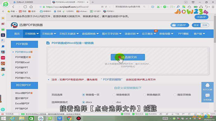Launch Internet Explorer from taskbar
Image resolution: width=216 pixels, height=121 pixels.
(x=12, y=118)
